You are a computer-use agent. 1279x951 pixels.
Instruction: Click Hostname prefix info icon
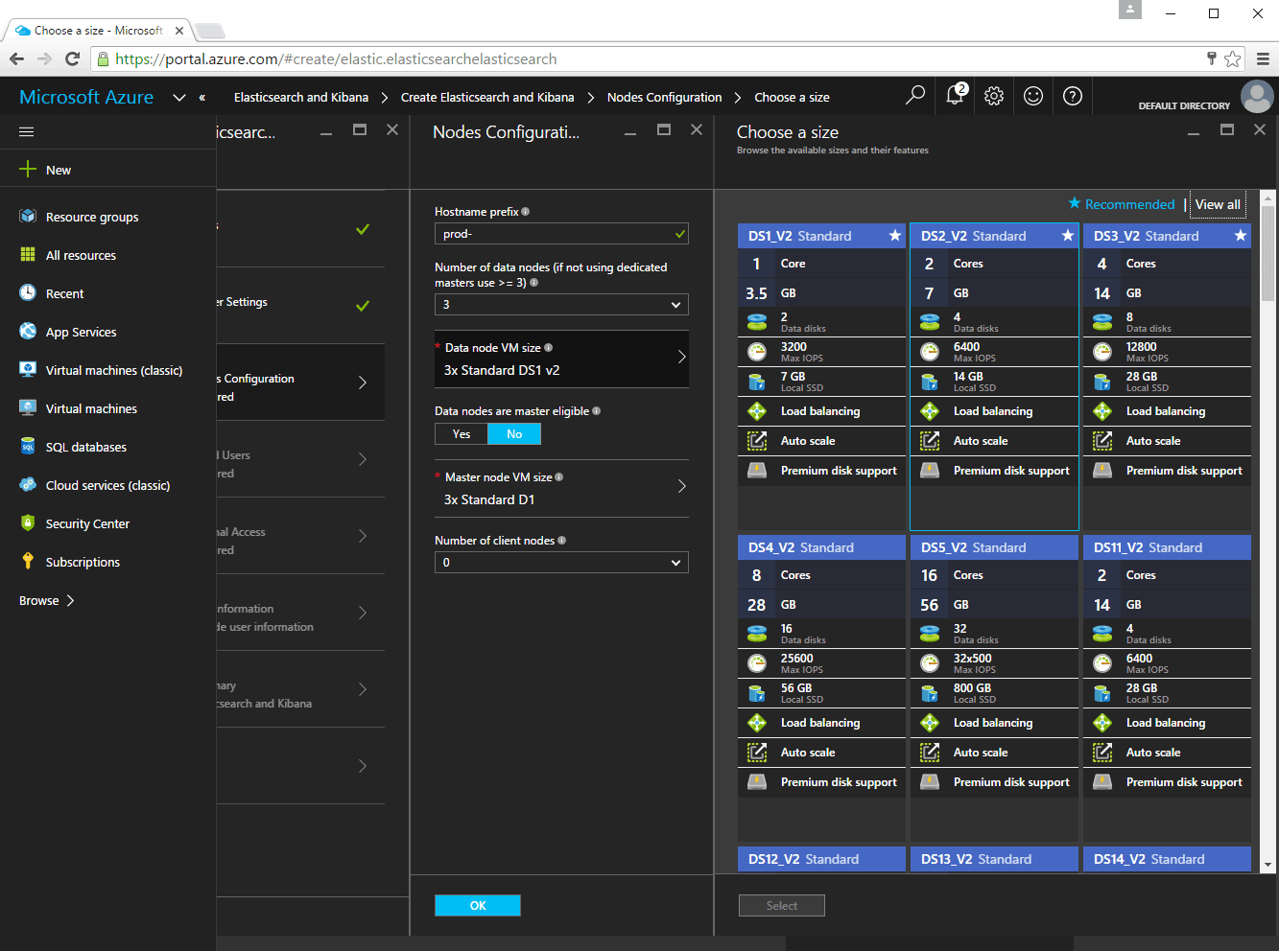click(x=526, y=212)
